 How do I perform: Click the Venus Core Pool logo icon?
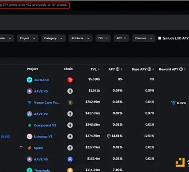coord(30,103)
